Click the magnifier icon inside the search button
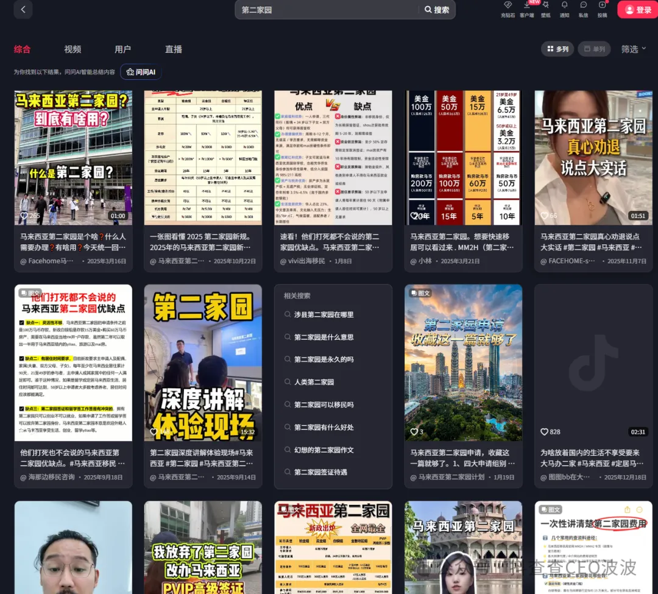The height and width of the screenshot is (594, 658). coord(427,10)
